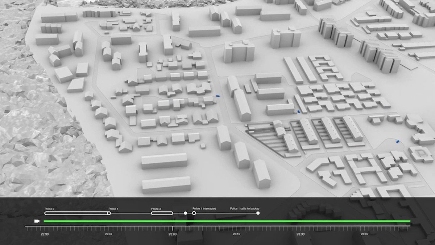
Task: Click the Police 1 calls for backup label
Action: (245, 209)
